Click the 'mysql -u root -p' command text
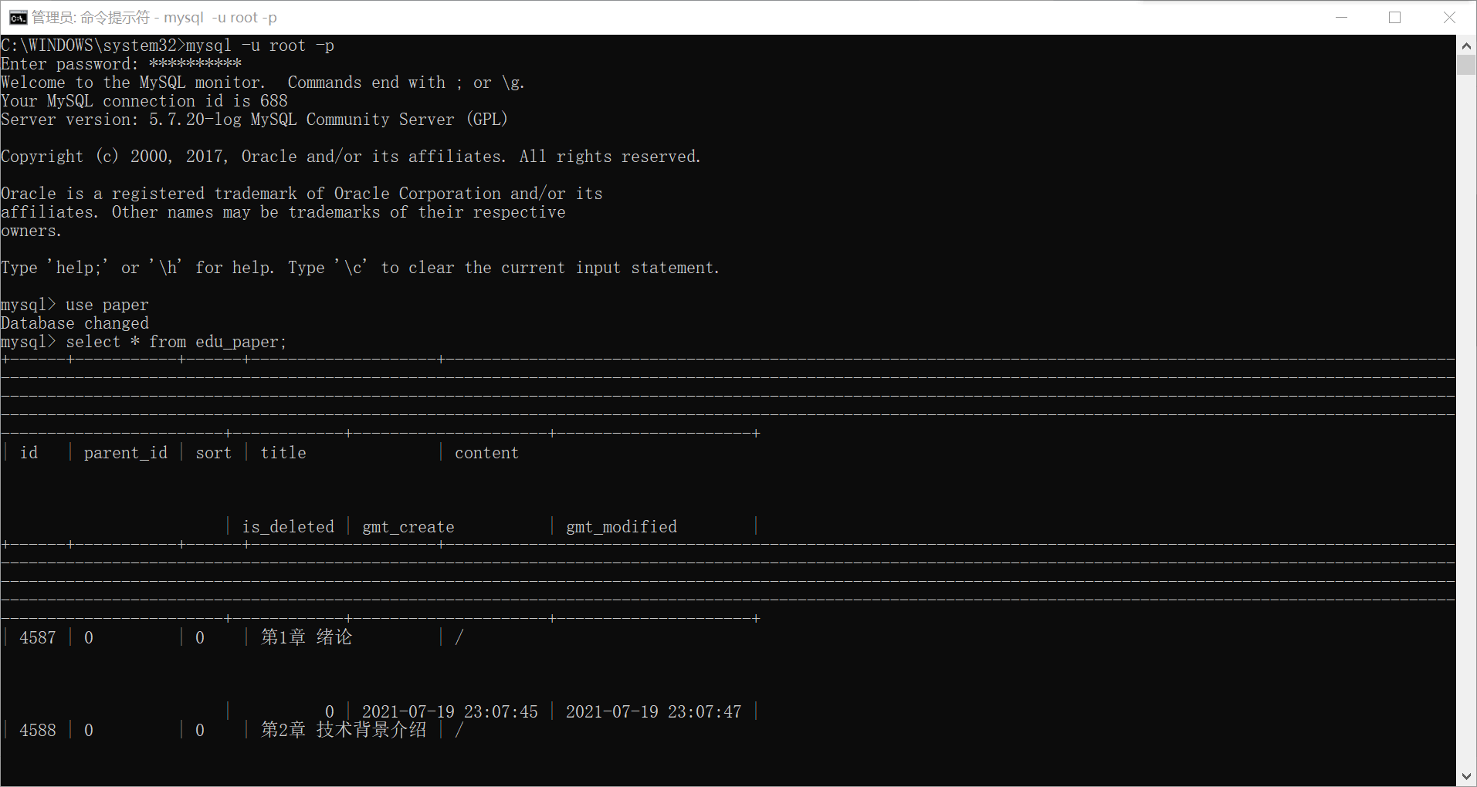This screenshot has width=1477, height=787. tap(260, 46)
